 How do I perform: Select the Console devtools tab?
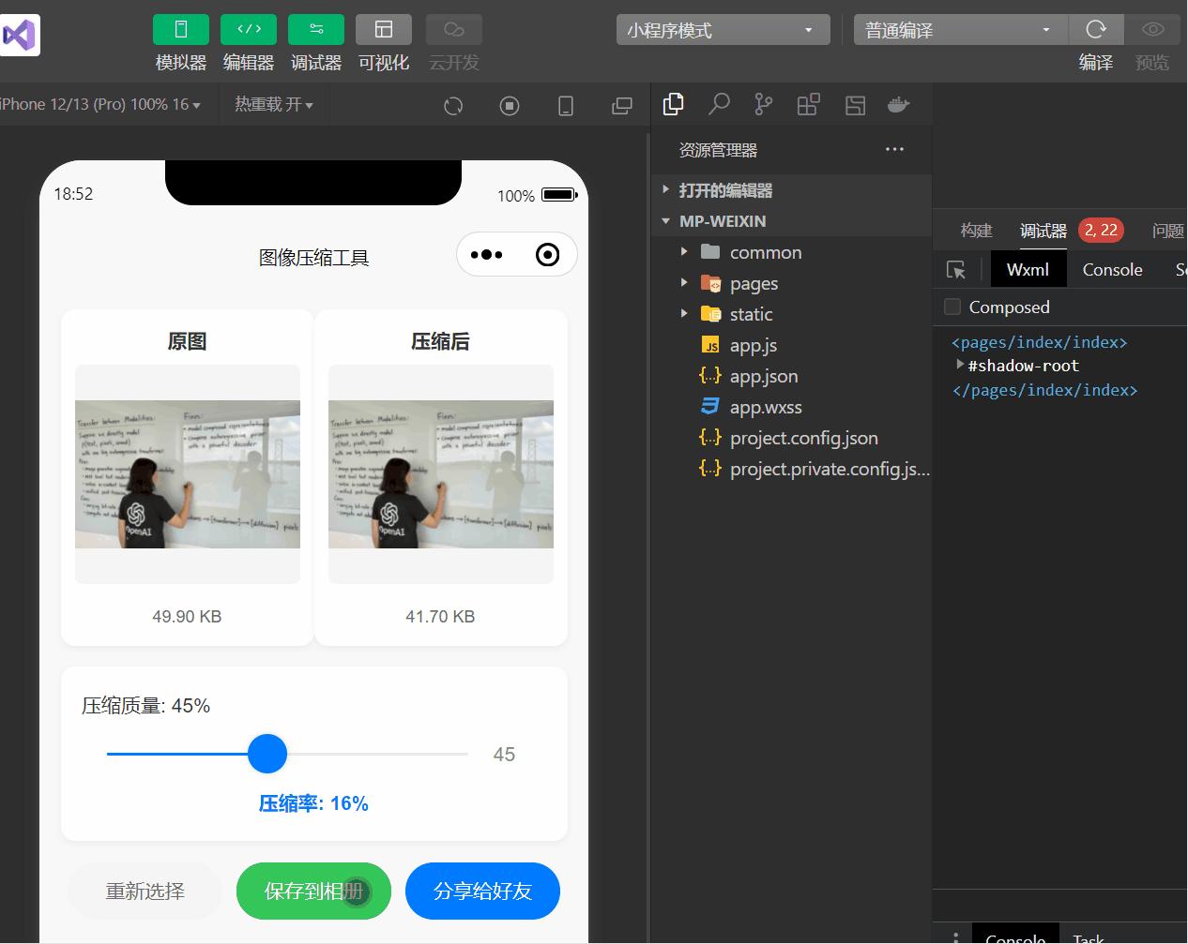coord(1112,270)
